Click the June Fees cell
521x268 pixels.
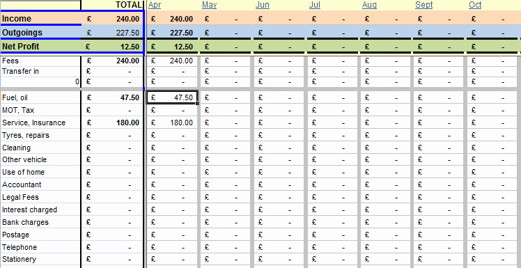click(279, 61)
